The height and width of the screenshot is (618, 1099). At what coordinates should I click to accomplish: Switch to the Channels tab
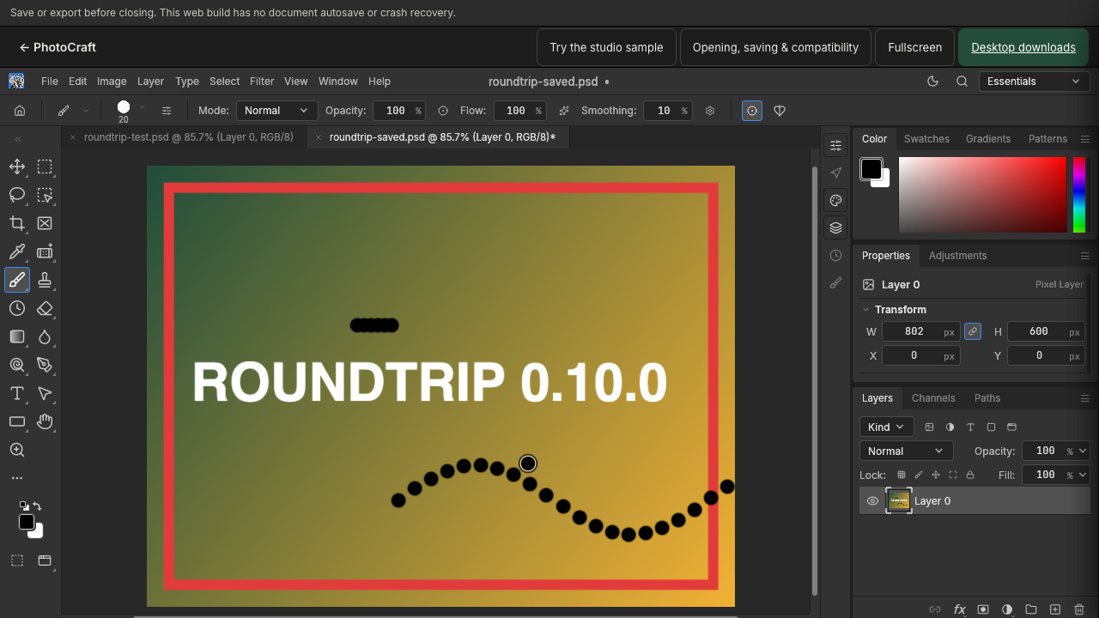pos(933,398)
